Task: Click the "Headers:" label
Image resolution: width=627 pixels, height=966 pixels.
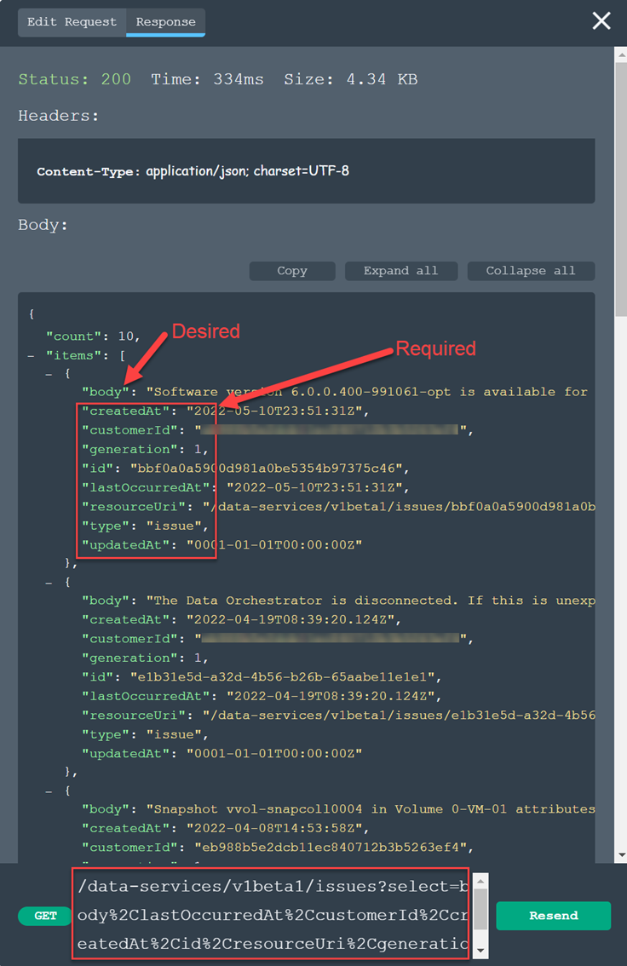Action: 59,116
